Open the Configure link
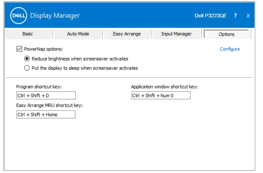The width and height of the screenshot is (263, 173). [x=230, y=49]
